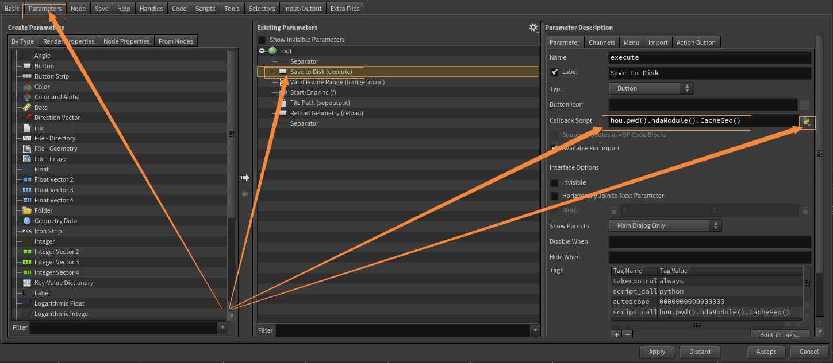This screenshot has width=833, height=363.
Task: Switch to the From Nodes tab
Action: click(176, 41)
